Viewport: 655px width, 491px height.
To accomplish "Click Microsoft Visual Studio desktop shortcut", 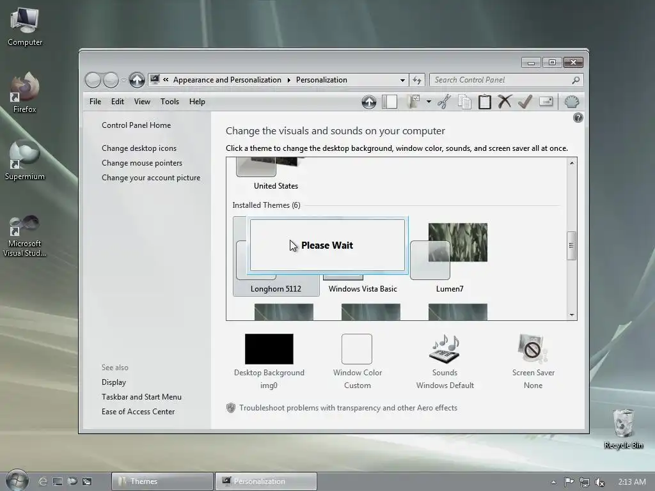I will click(x=25, y=237).
